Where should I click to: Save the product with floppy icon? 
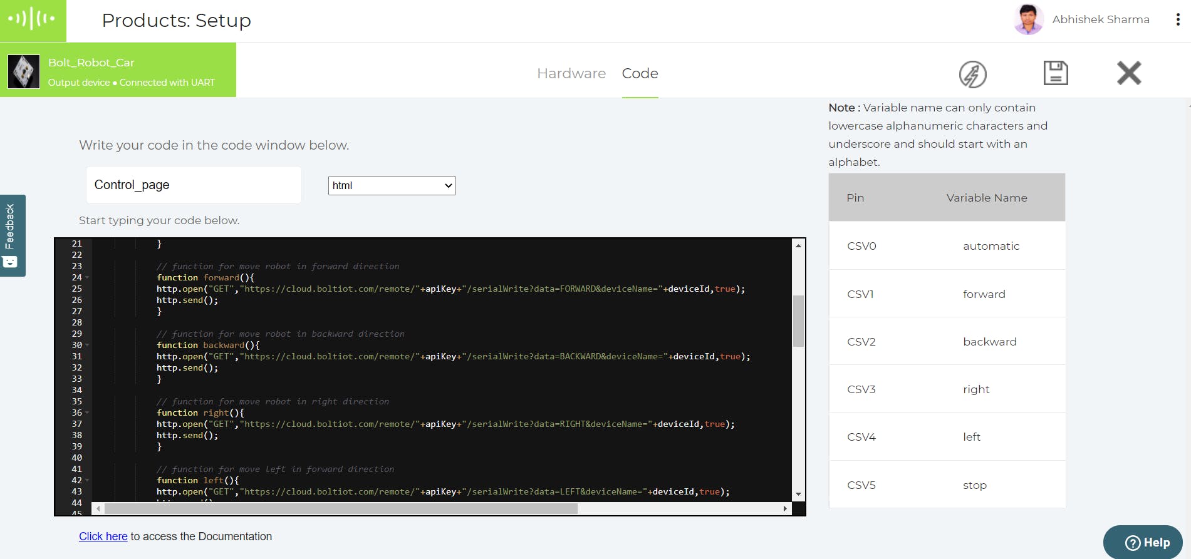tap(1055, 73)
